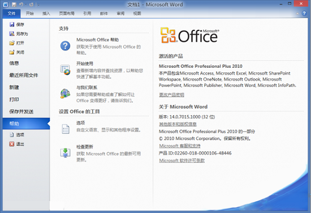This screenshot has width=311, height=213.
Task: Open the 页面布局 (Page Layout) tab
Action: click(x=67, y=13)
